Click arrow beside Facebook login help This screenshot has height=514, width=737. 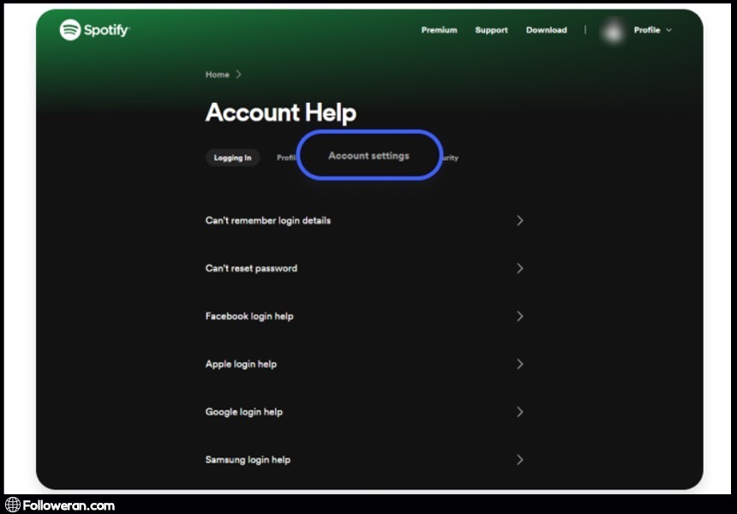[x=519, y=316]
